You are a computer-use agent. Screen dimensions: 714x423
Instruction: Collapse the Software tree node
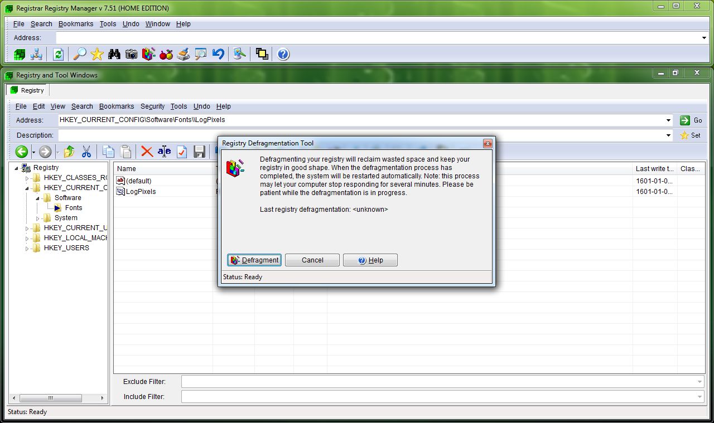(x=37, y=198)
